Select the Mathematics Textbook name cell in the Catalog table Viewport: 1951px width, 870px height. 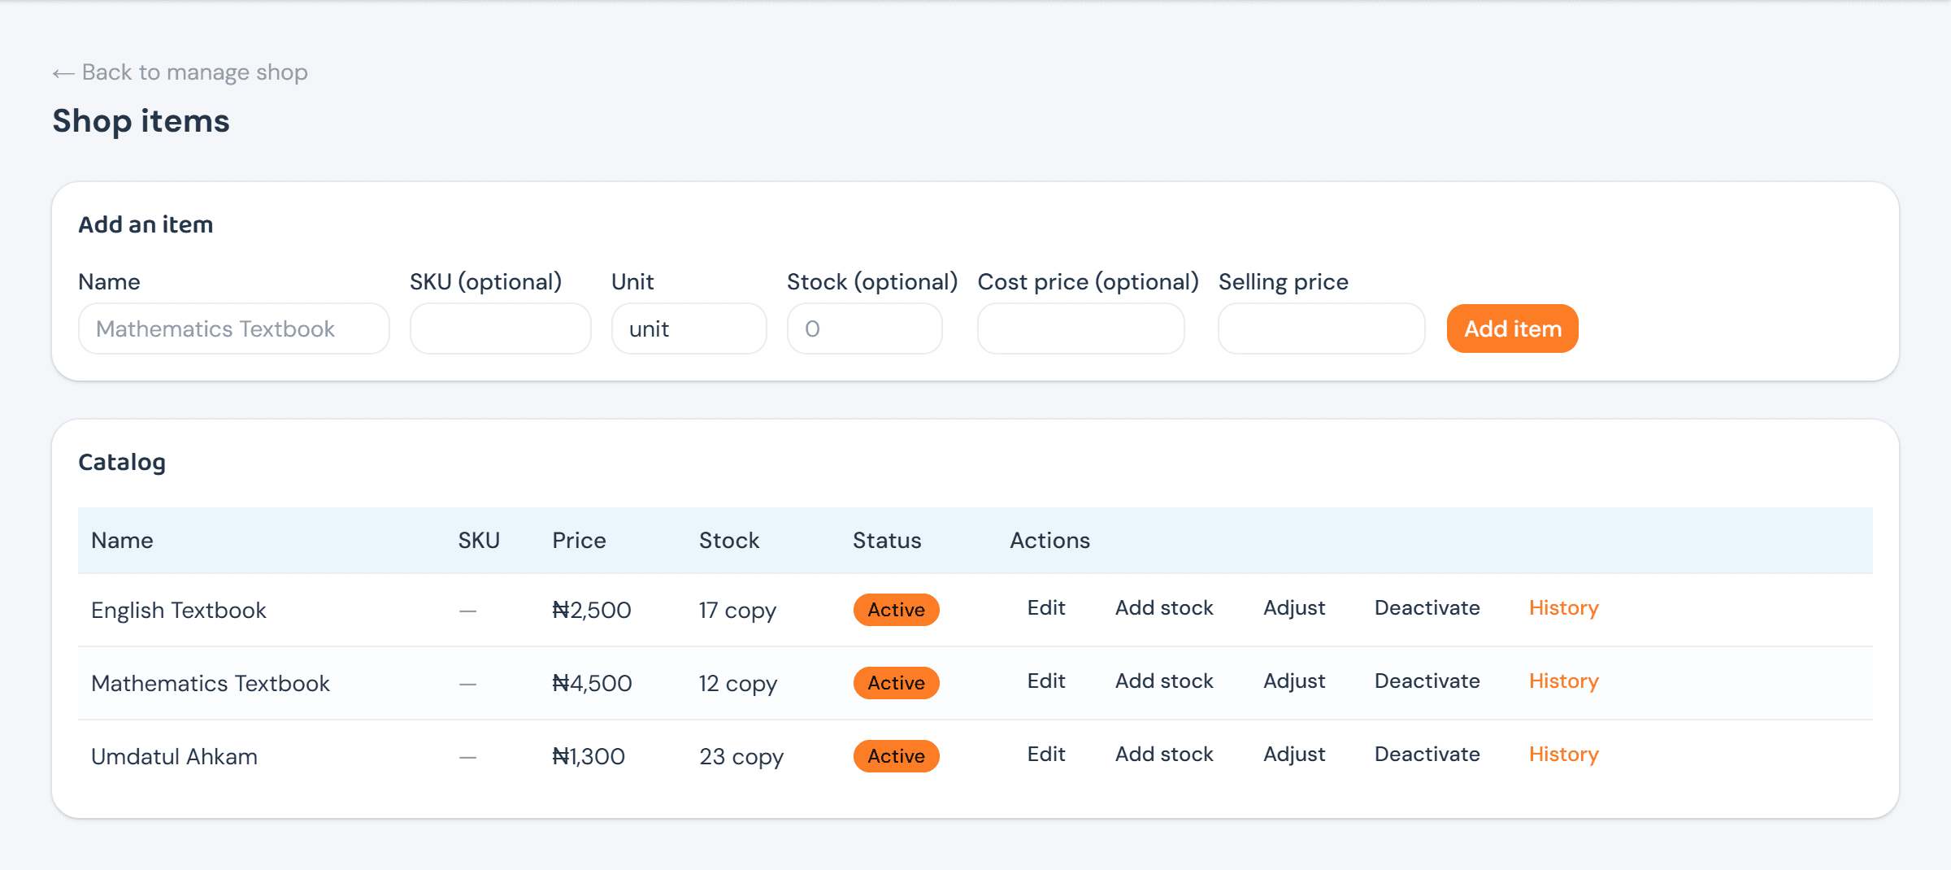(211, 684)
